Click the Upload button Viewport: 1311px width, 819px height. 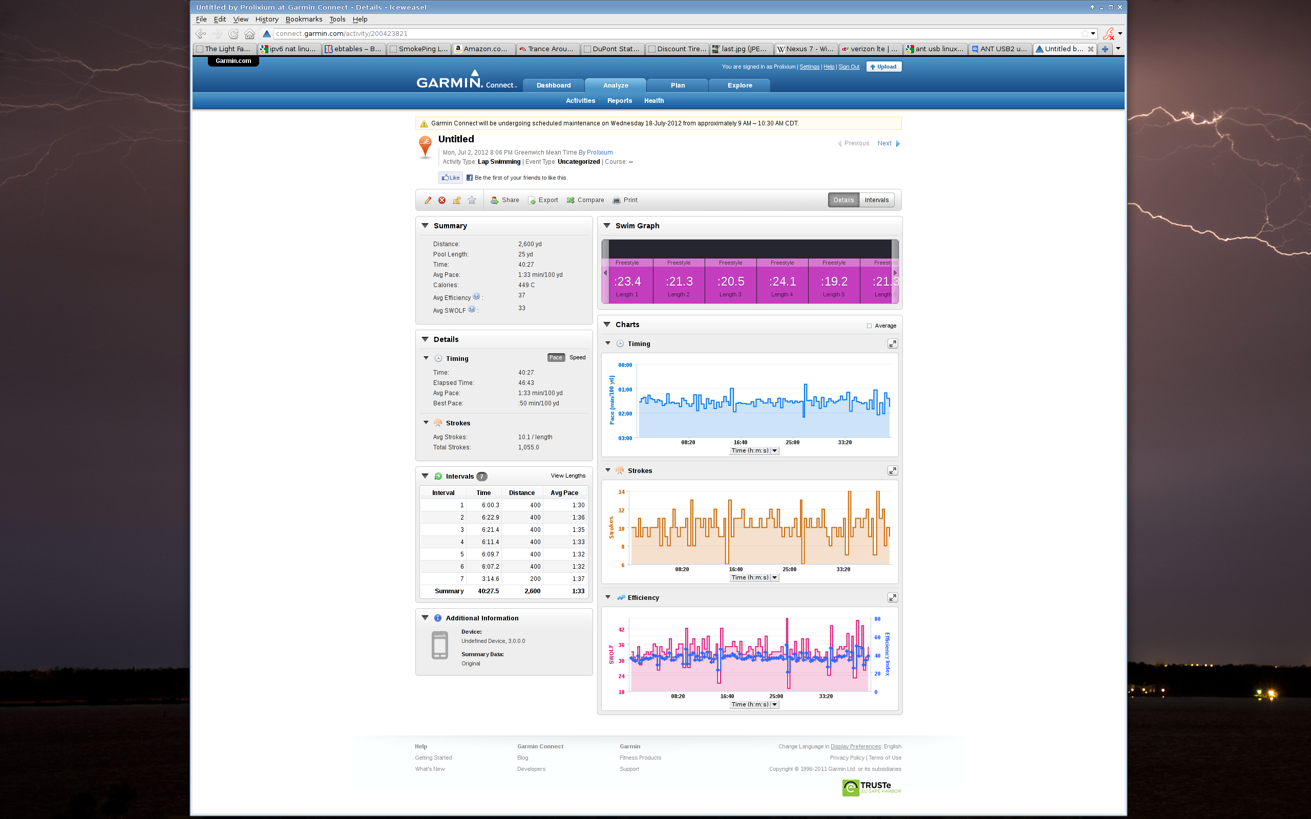883,67
